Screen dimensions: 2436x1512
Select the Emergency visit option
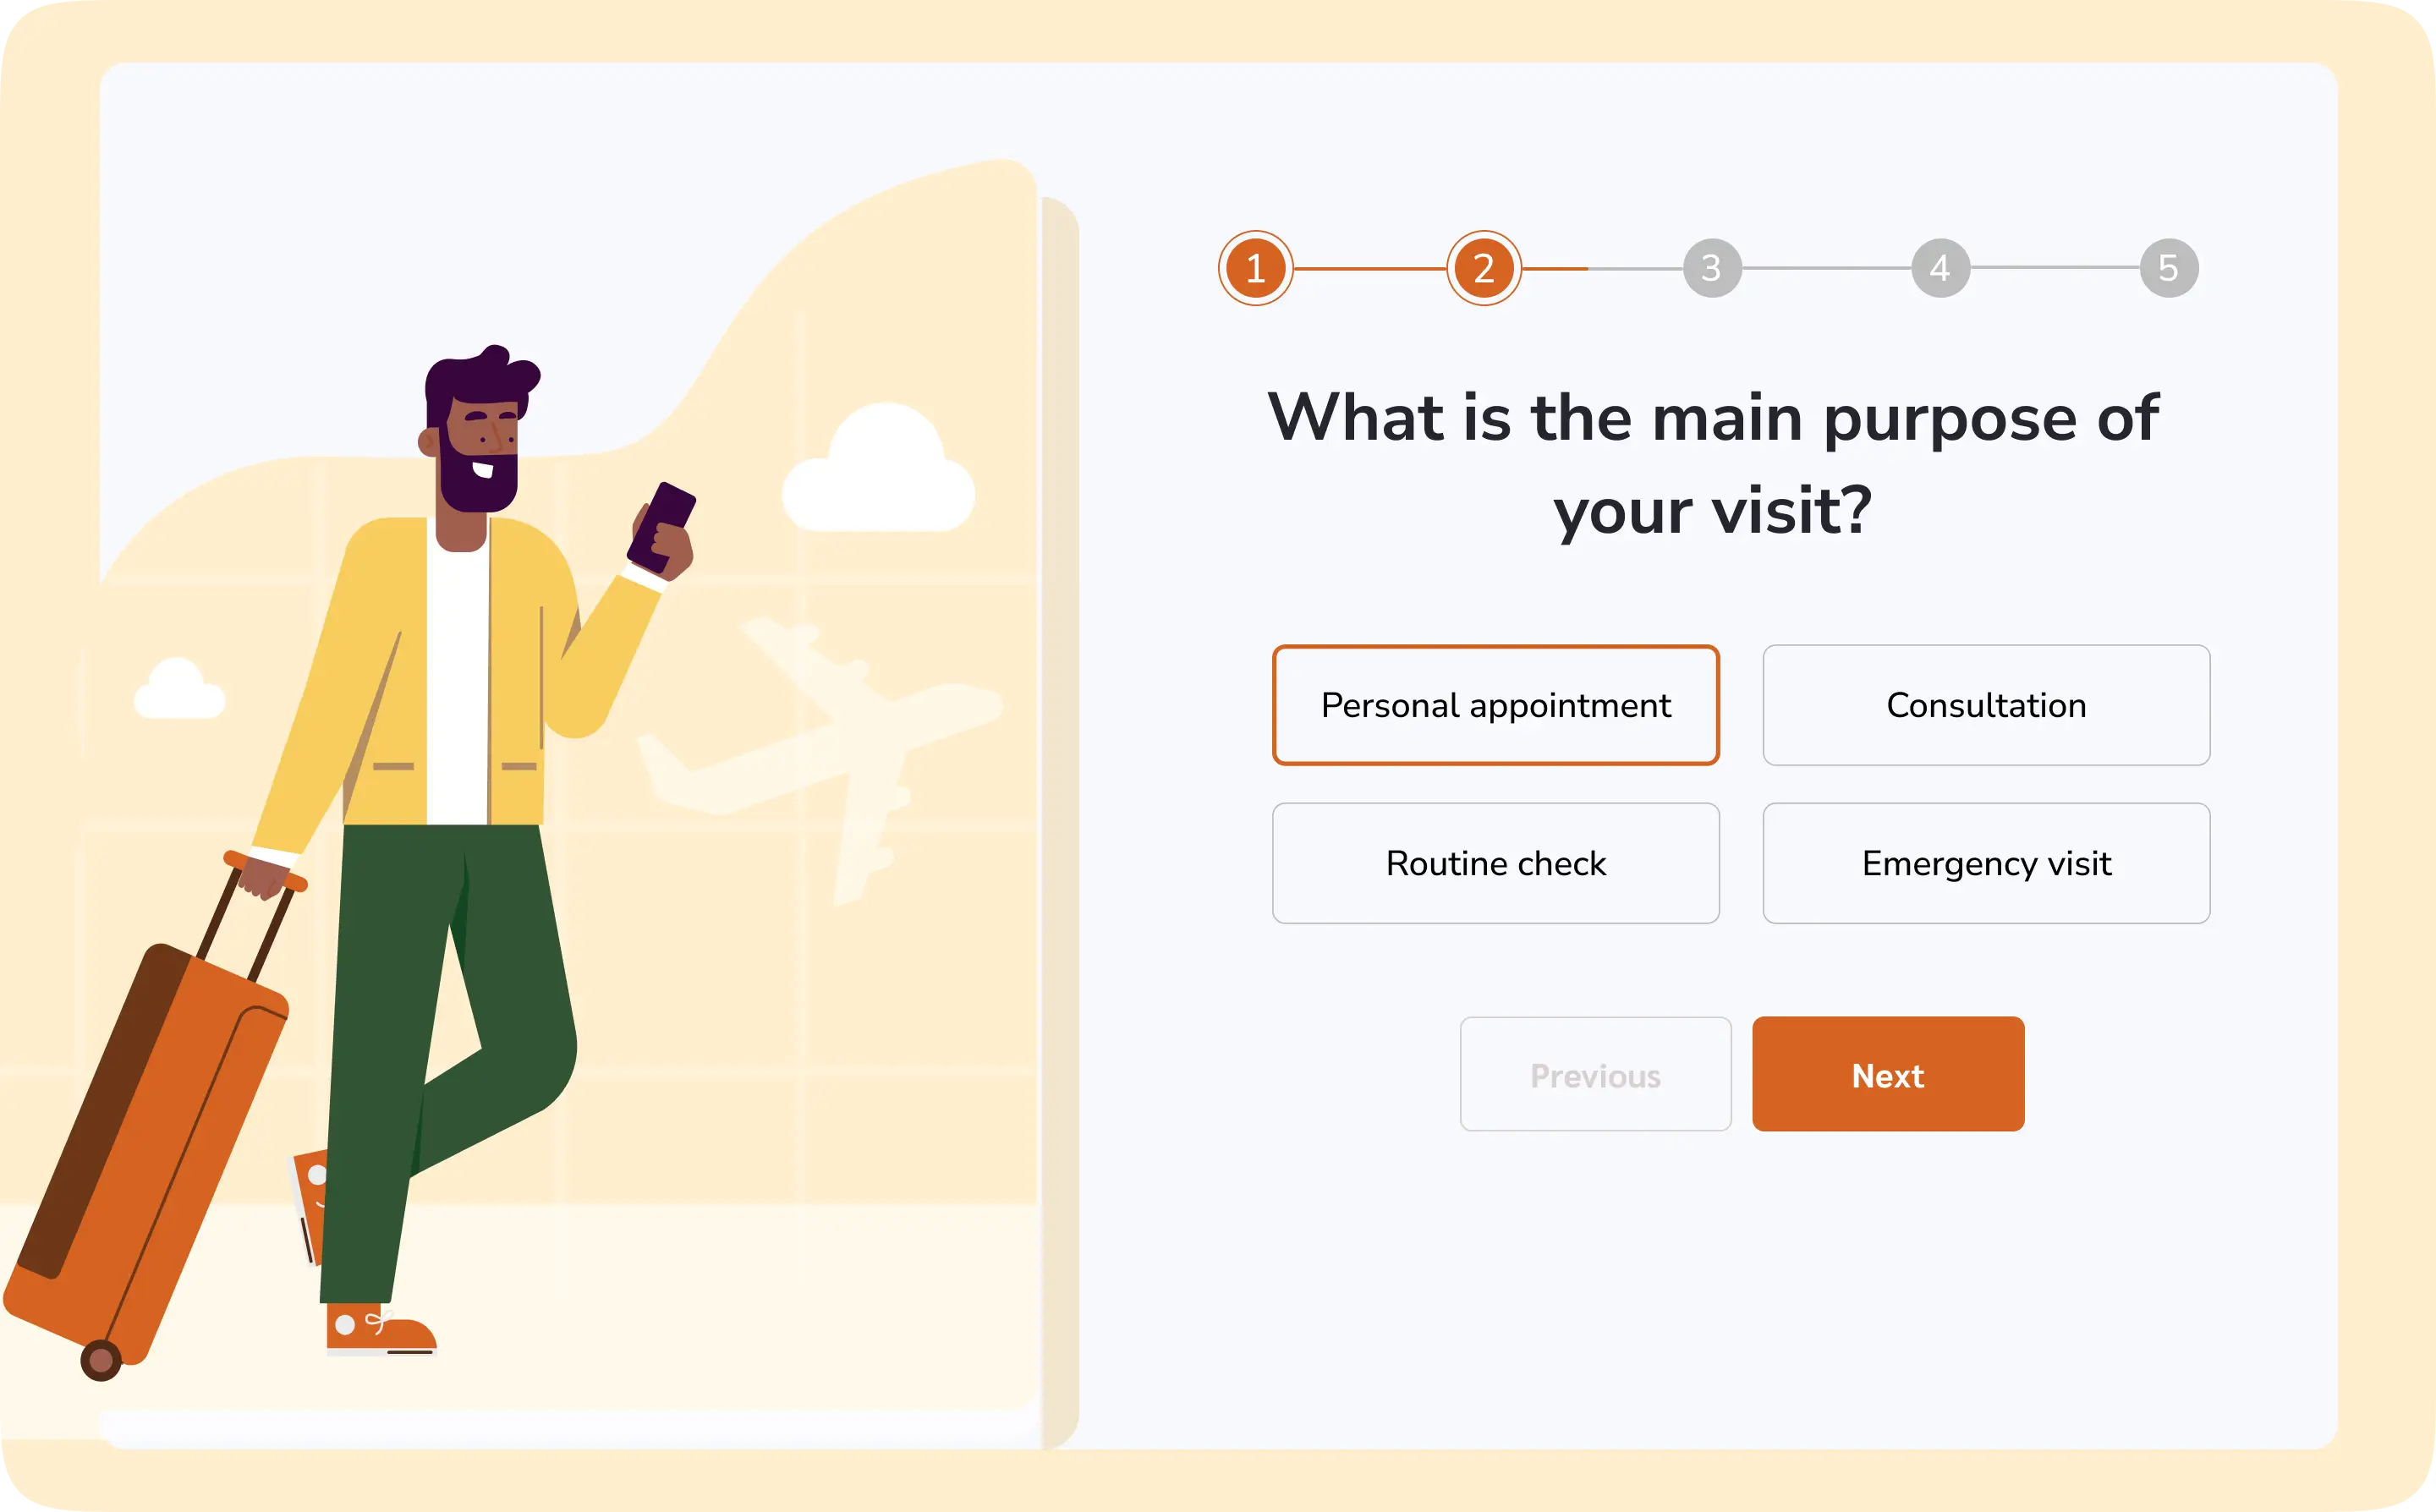tap(1986, 863)
